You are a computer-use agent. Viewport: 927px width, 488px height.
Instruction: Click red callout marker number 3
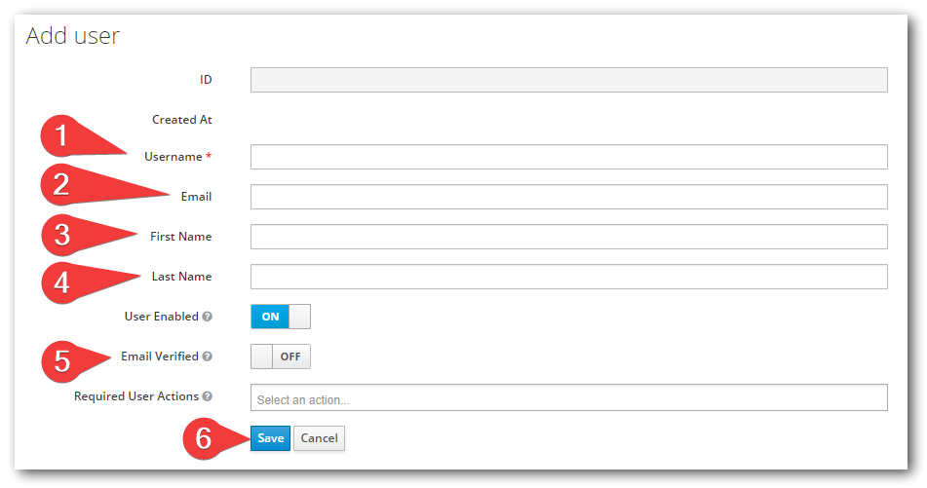click(x=62, y=235)
